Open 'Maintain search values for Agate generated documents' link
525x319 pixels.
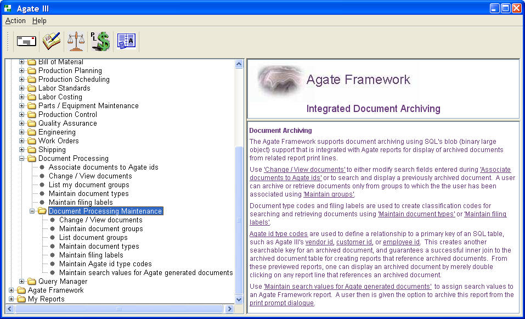coord(348,287)
